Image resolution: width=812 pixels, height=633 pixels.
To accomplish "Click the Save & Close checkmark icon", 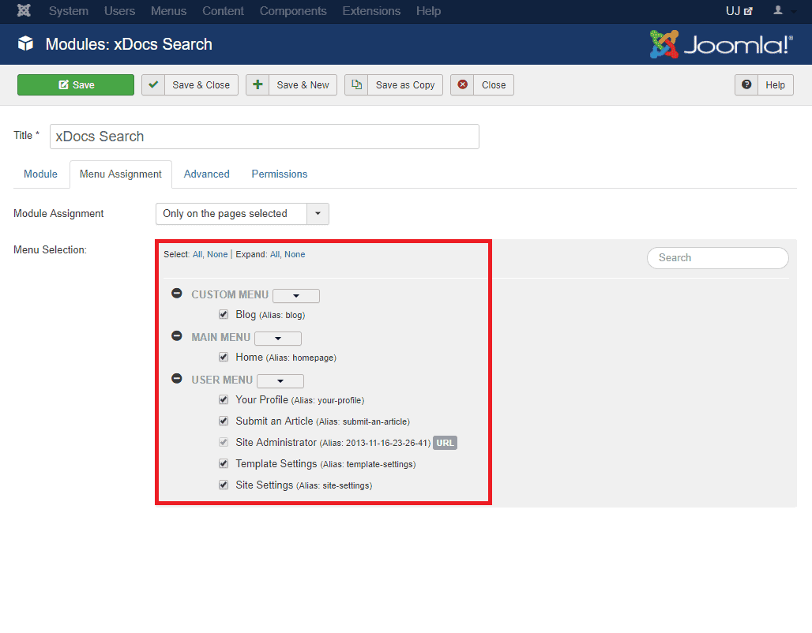I will 153,85.
